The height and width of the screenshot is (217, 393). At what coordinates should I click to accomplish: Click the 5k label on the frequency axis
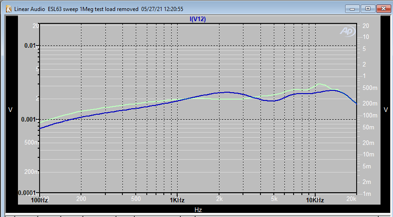point(274,199)
